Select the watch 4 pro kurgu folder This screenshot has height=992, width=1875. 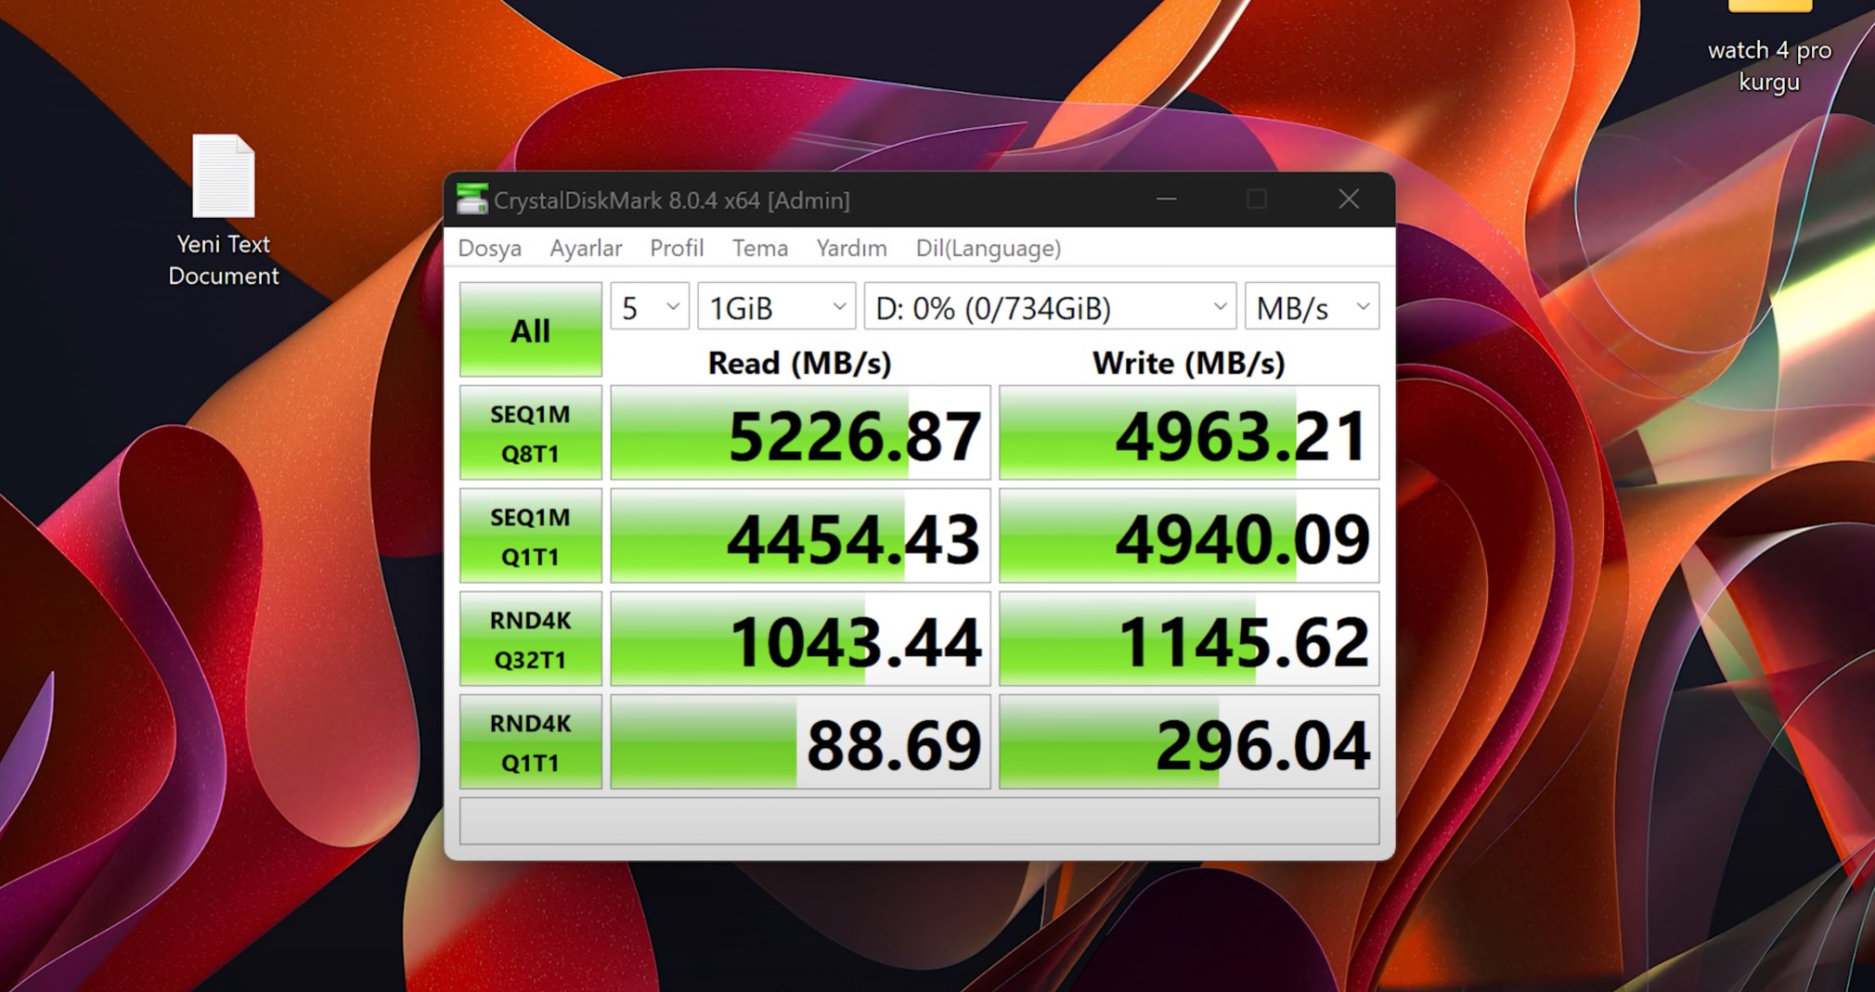tap(1769, 46)
